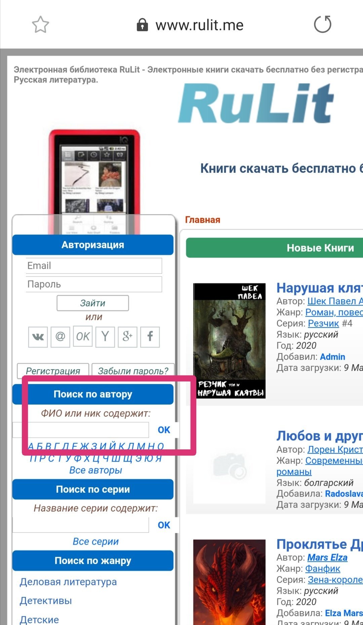The height and width of the screenshot is (625, 363).
Task: Log in with the Yandex Y icon
Action: 105,337
